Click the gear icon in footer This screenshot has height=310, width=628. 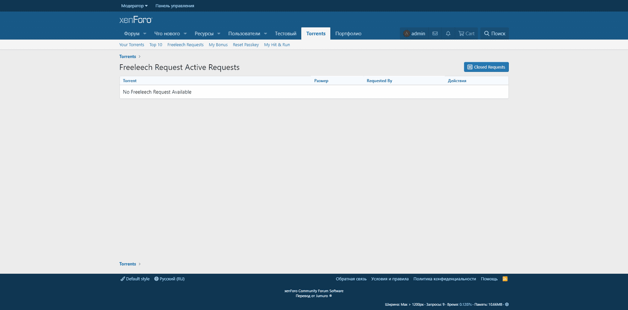tap(507, 304)
